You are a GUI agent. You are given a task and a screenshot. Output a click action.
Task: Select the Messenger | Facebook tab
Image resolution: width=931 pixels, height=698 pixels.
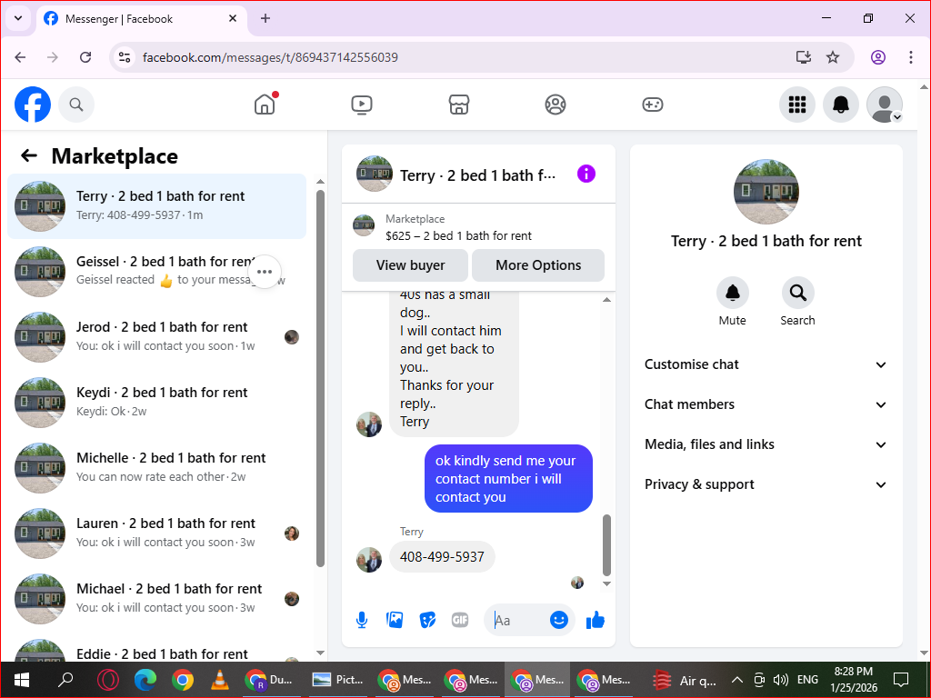coord(141,19)
